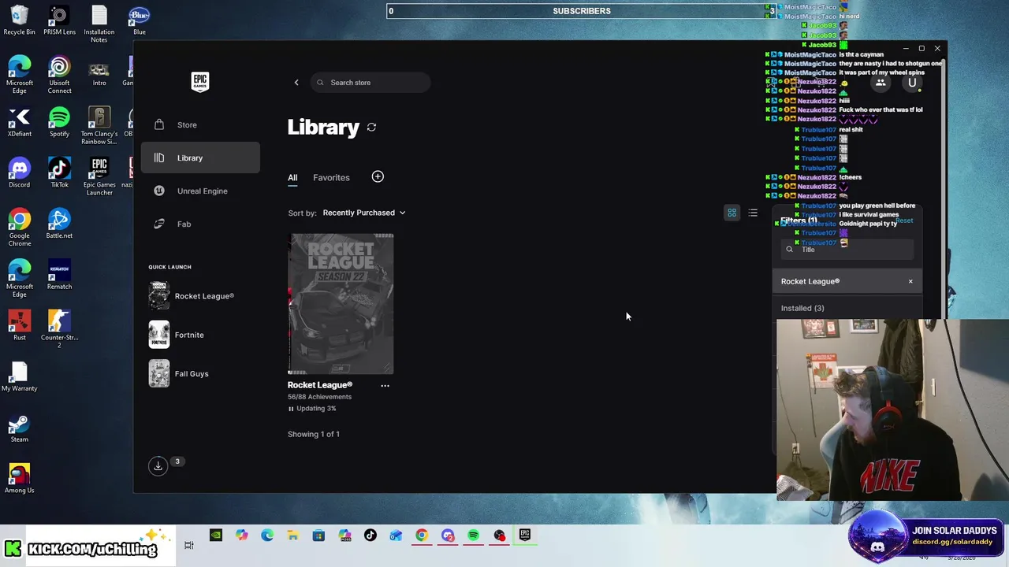The image size is (1009, 567).
Task: Switch library to list view
Action: tap(753, 213)
